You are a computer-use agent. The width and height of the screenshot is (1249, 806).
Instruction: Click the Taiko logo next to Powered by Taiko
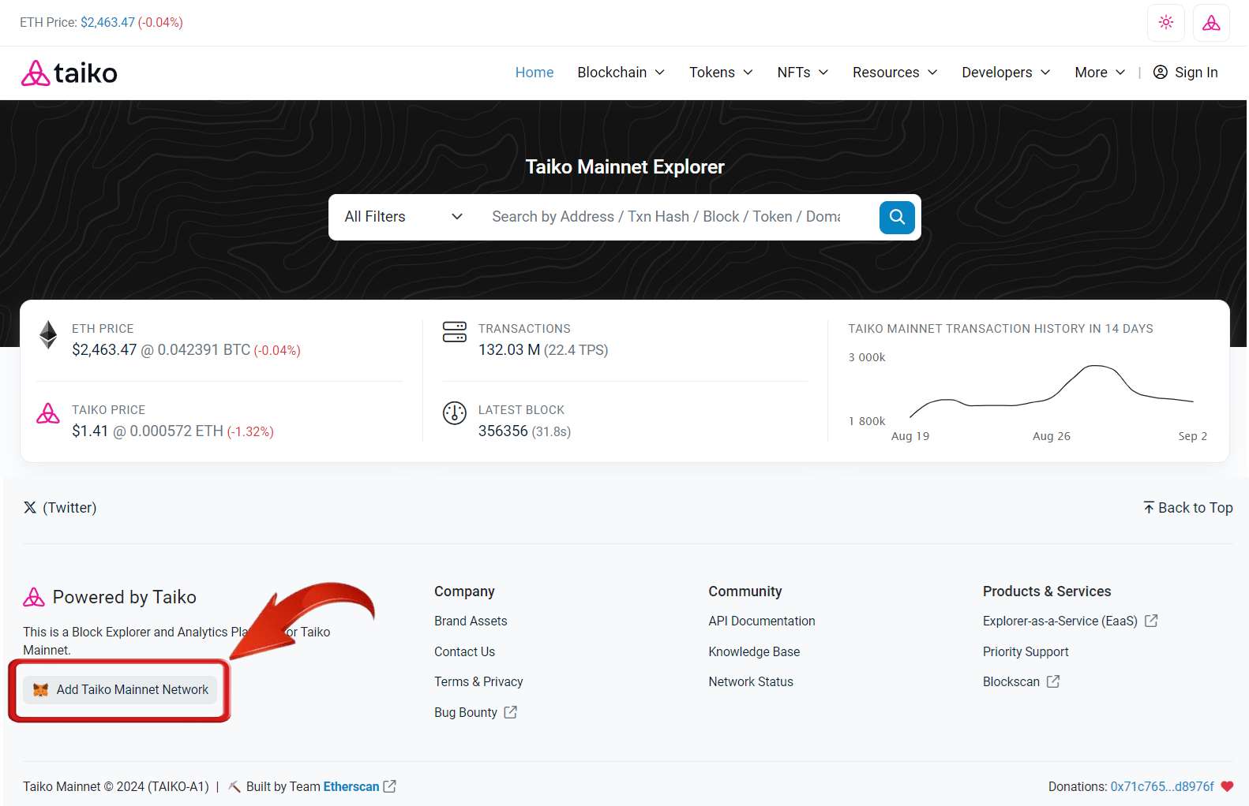click(34, 597)
